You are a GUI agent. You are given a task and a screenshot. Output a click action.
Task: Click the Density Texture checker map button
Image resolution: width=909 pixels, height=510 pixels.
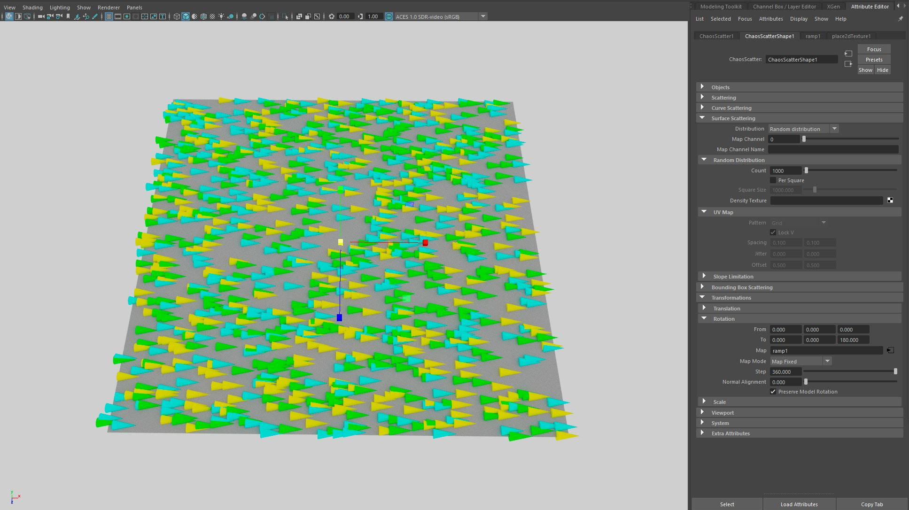[x=890, y=201]
